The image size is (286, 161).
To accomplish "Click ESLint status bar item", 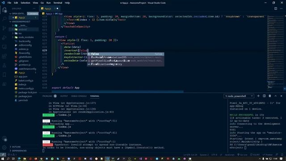I will pos(255,155).
